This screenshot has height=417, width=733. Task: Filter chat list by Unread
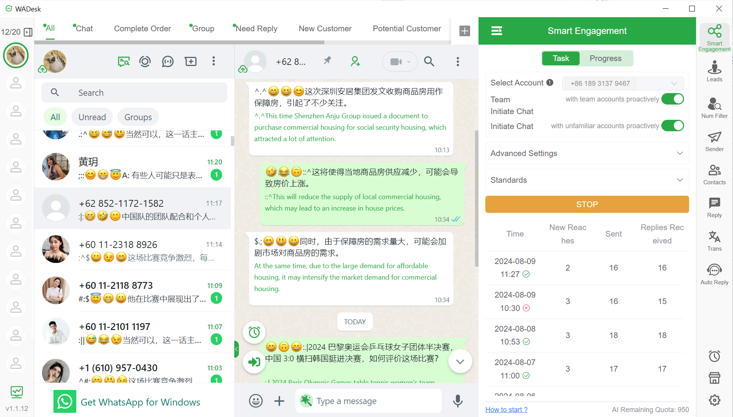click(92, 117)
